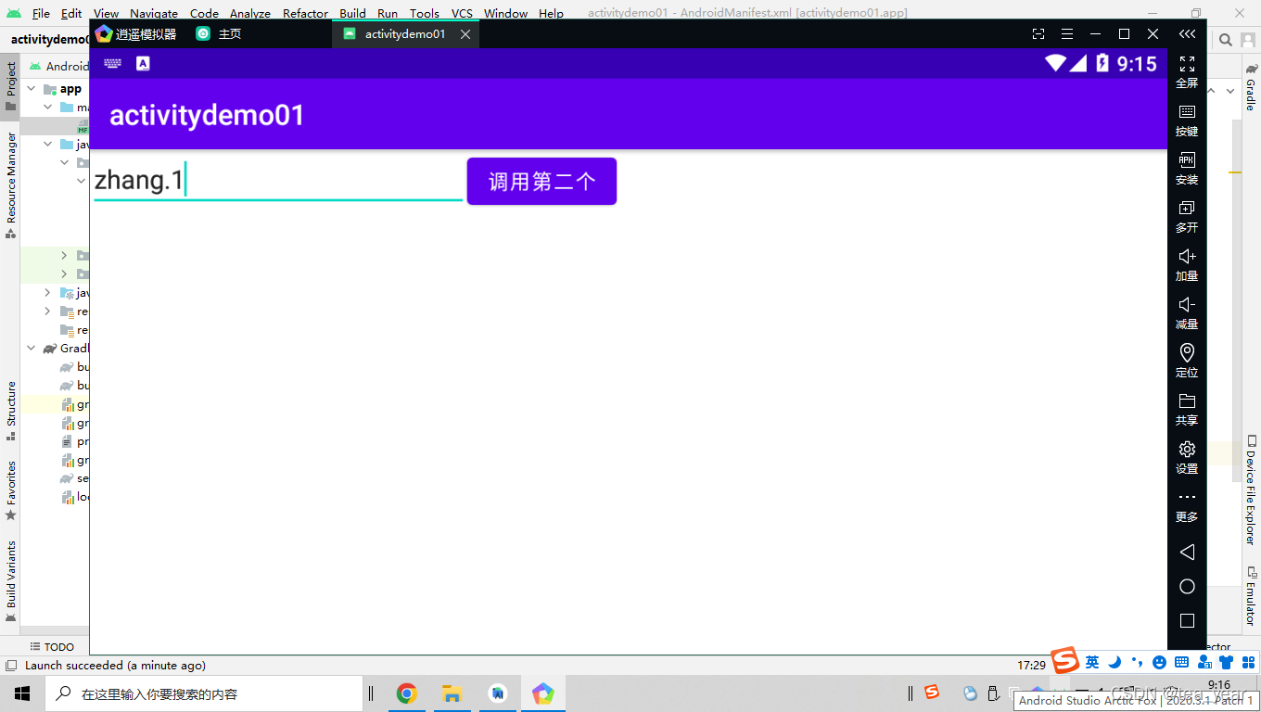The width and height of the screenshot is (1261, 712).
Task: Open Chrome from the taskbar
Action: pos(406,693)
